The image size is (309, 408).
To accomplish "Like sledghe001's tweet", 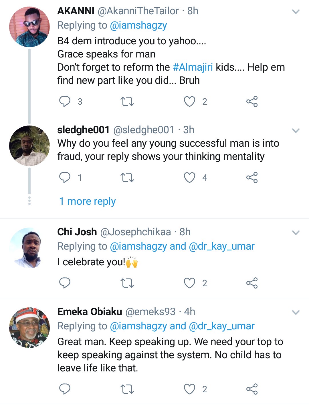I will point(189,178).
